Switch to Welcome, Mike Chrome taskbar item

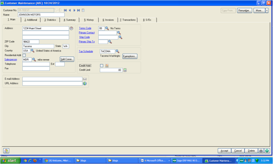coord(59,160)
